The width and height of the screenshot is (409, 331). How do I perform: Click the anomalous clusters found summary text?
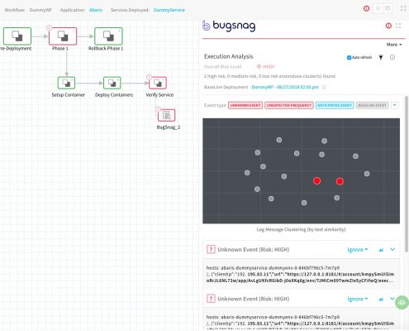pos(269,76)
